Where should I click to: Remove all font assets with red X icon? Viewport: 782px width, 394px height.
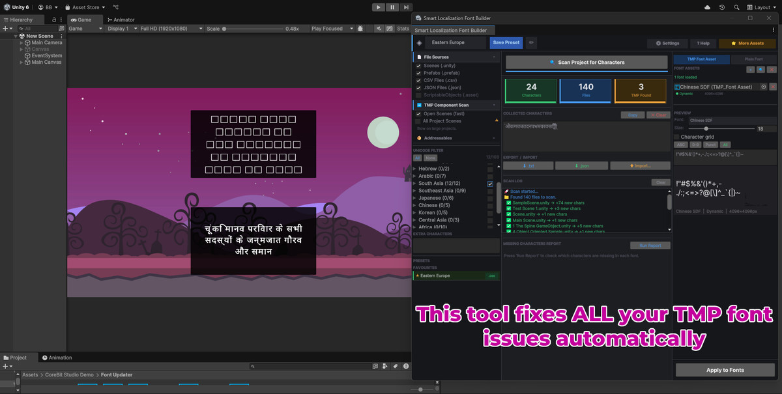pos(772,69)
